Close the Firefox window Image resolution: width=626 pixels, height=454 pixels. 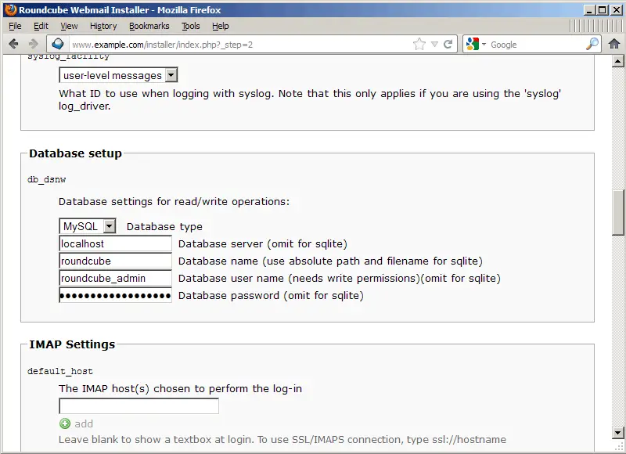tap(616, 9)
